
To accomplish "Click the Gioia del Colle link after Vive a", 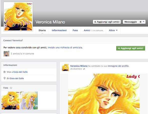I will 21,72.
